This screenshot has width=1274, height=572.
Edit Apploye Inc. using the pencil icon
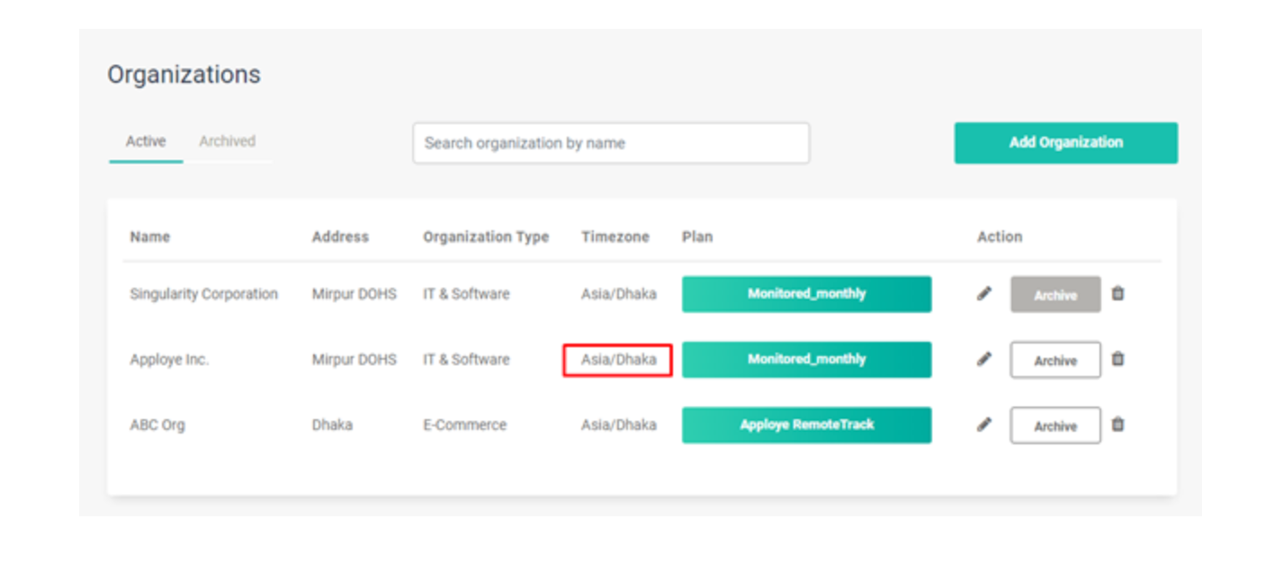coord(984,359)
